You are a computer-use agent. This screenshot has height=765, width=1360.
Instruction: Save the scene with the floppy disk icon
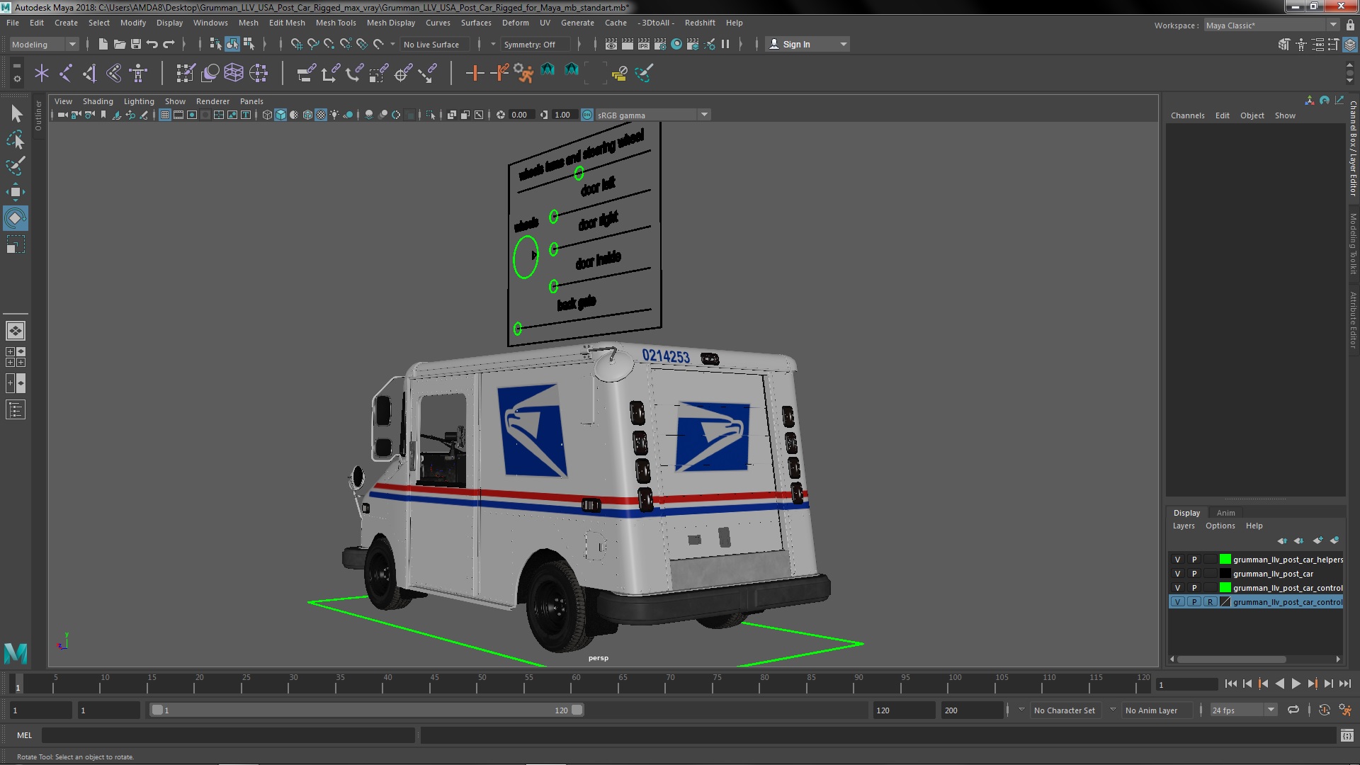click(x=136, y=44)
